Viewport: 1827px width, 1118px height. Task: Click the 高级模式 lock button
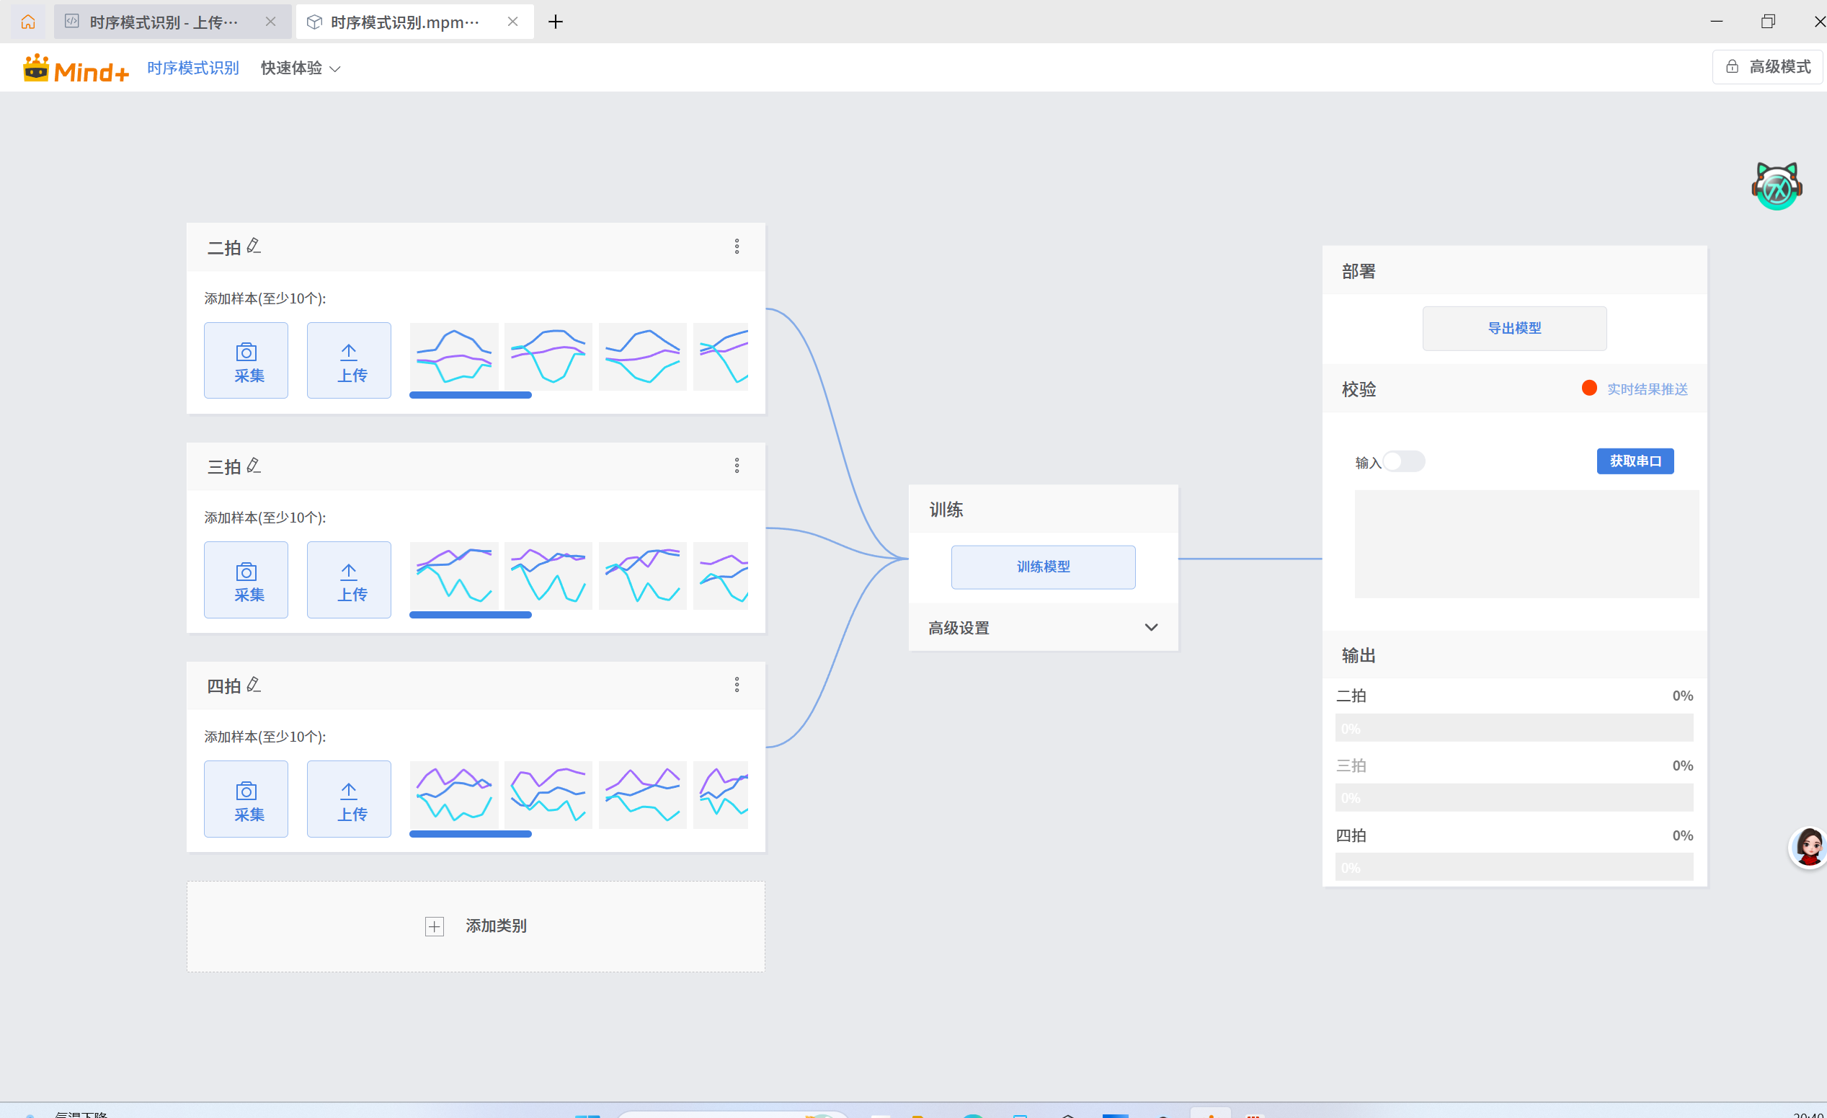pyautogui.click(x=1768, y=67)
